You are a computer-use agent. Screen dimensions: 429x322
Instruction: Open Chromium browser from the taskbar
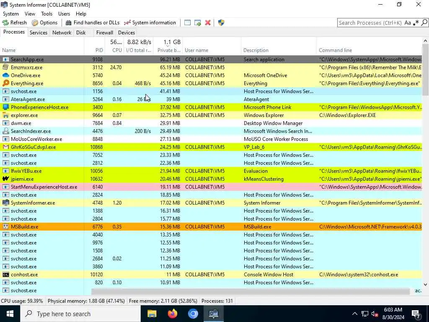click(x=193, y=314)
